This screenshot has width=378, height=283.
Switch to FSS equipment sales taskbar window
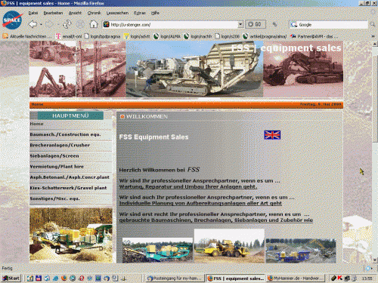point(235,278)
